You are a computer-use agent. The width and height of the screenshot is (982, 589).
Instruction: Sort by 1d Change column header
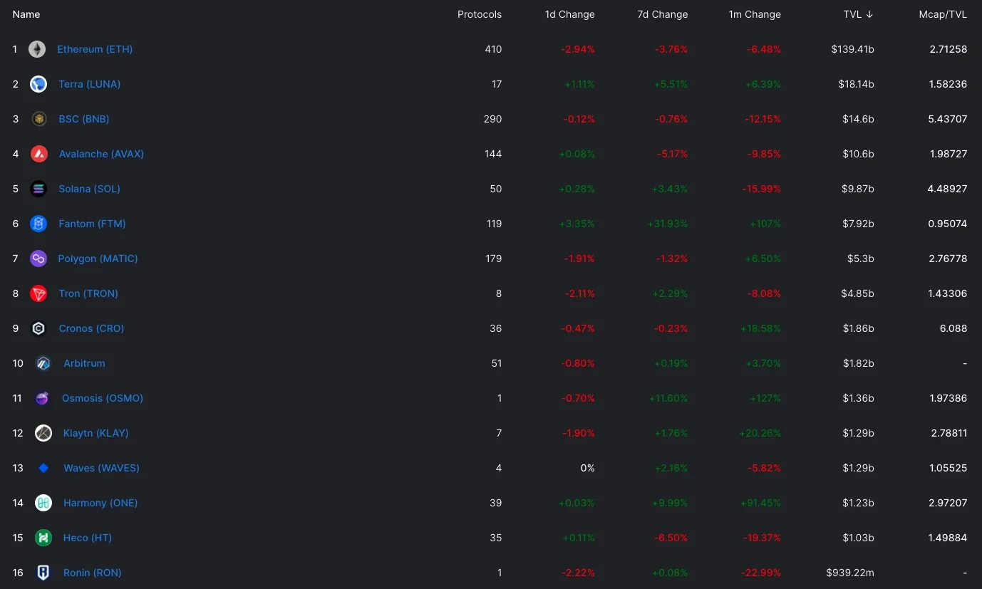[x=569, y=14]
